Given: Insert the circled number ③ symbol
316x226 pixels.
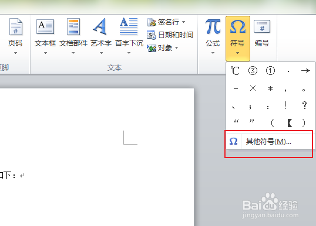Looking at the screenshot, I should pos(253,71).
